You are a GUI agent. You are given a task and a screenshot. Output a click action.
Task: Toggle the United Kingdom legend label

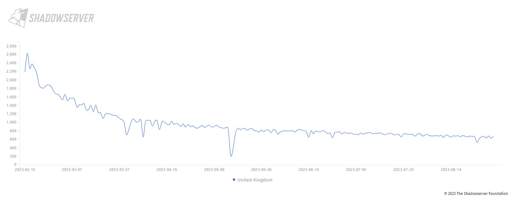tap(255, 180)
